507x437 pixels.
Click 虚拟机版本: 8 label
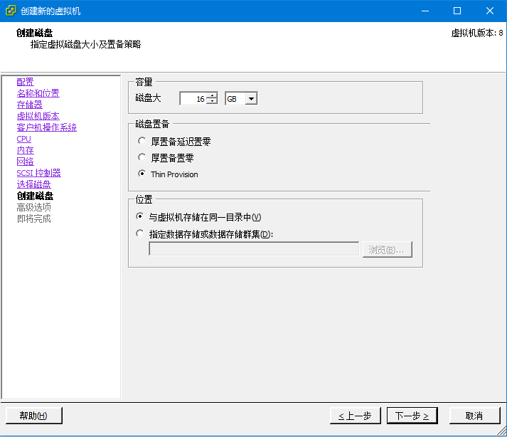pos(477,33)
